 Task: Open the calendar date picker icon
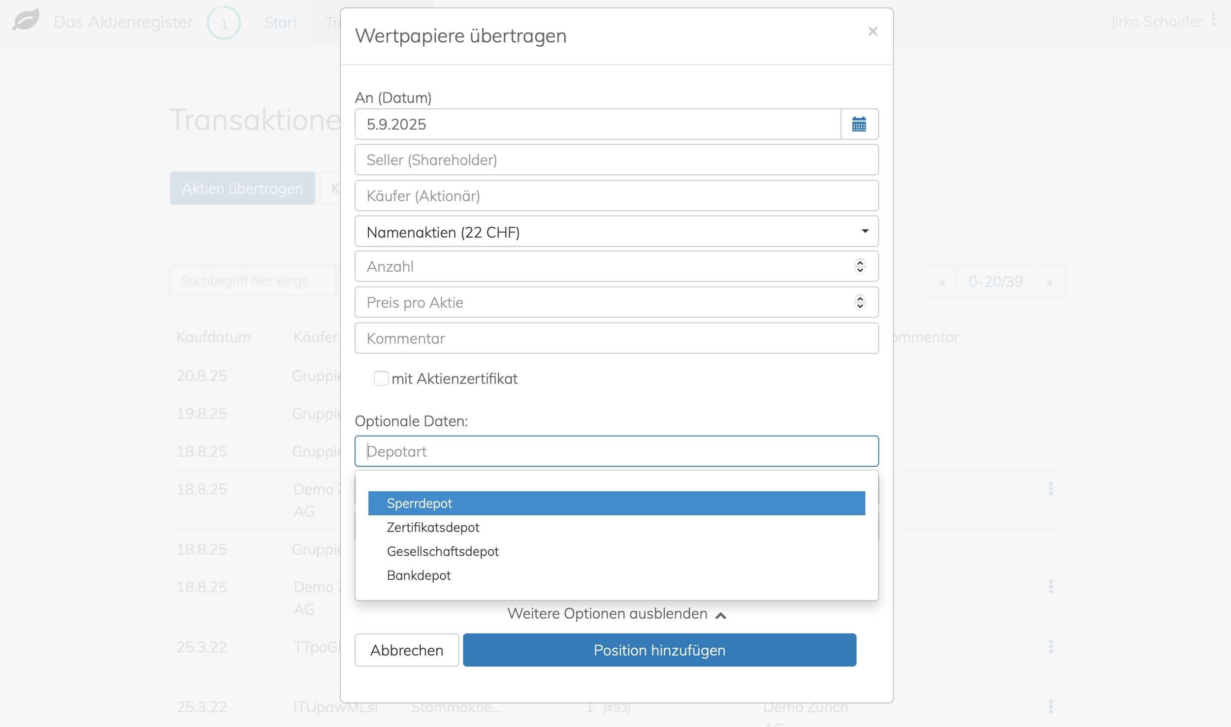[x=859, y=124]
